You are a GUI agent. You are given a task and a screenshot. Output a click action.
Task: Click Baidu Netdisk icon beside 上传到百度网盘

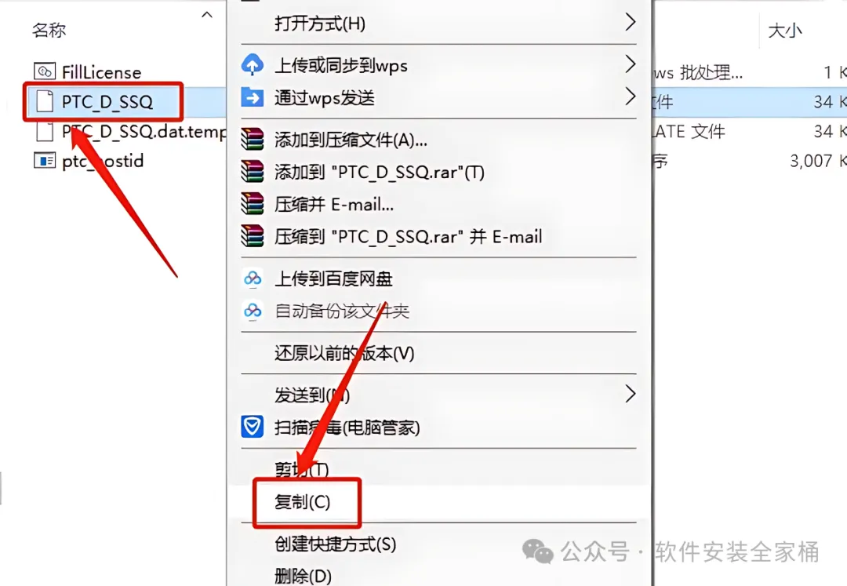coord(253,278)
